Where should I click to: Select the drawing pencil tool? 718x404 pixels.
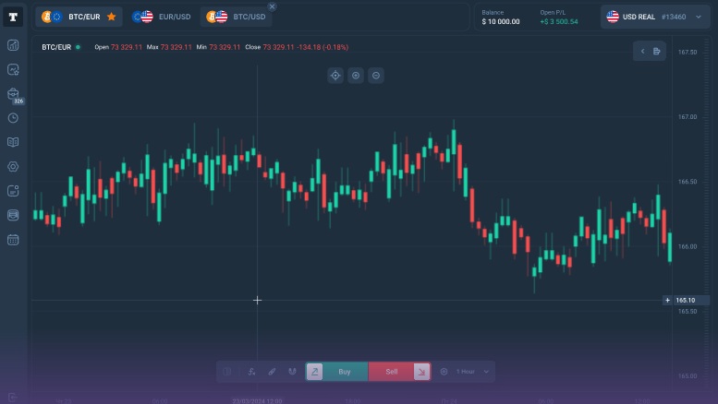[272, 372]
